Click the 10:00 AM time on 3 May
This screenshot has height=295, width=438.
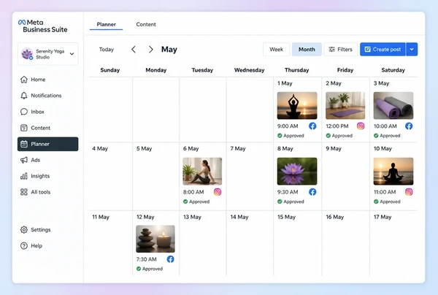pyautogui.click(x=385, y=126)
